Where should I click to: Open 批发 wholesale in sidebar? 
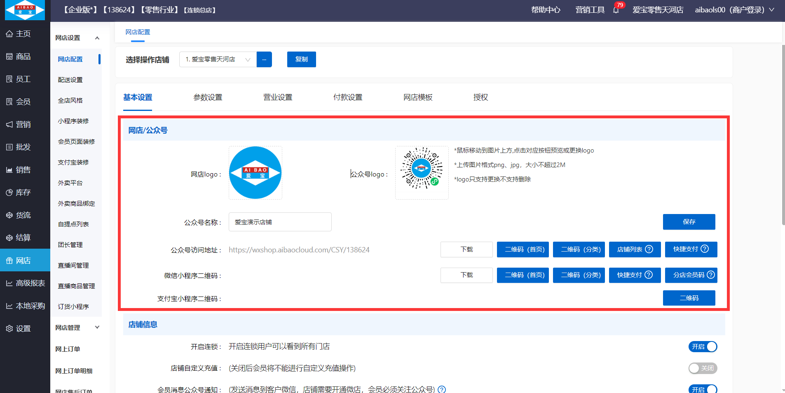click(19, 147)
